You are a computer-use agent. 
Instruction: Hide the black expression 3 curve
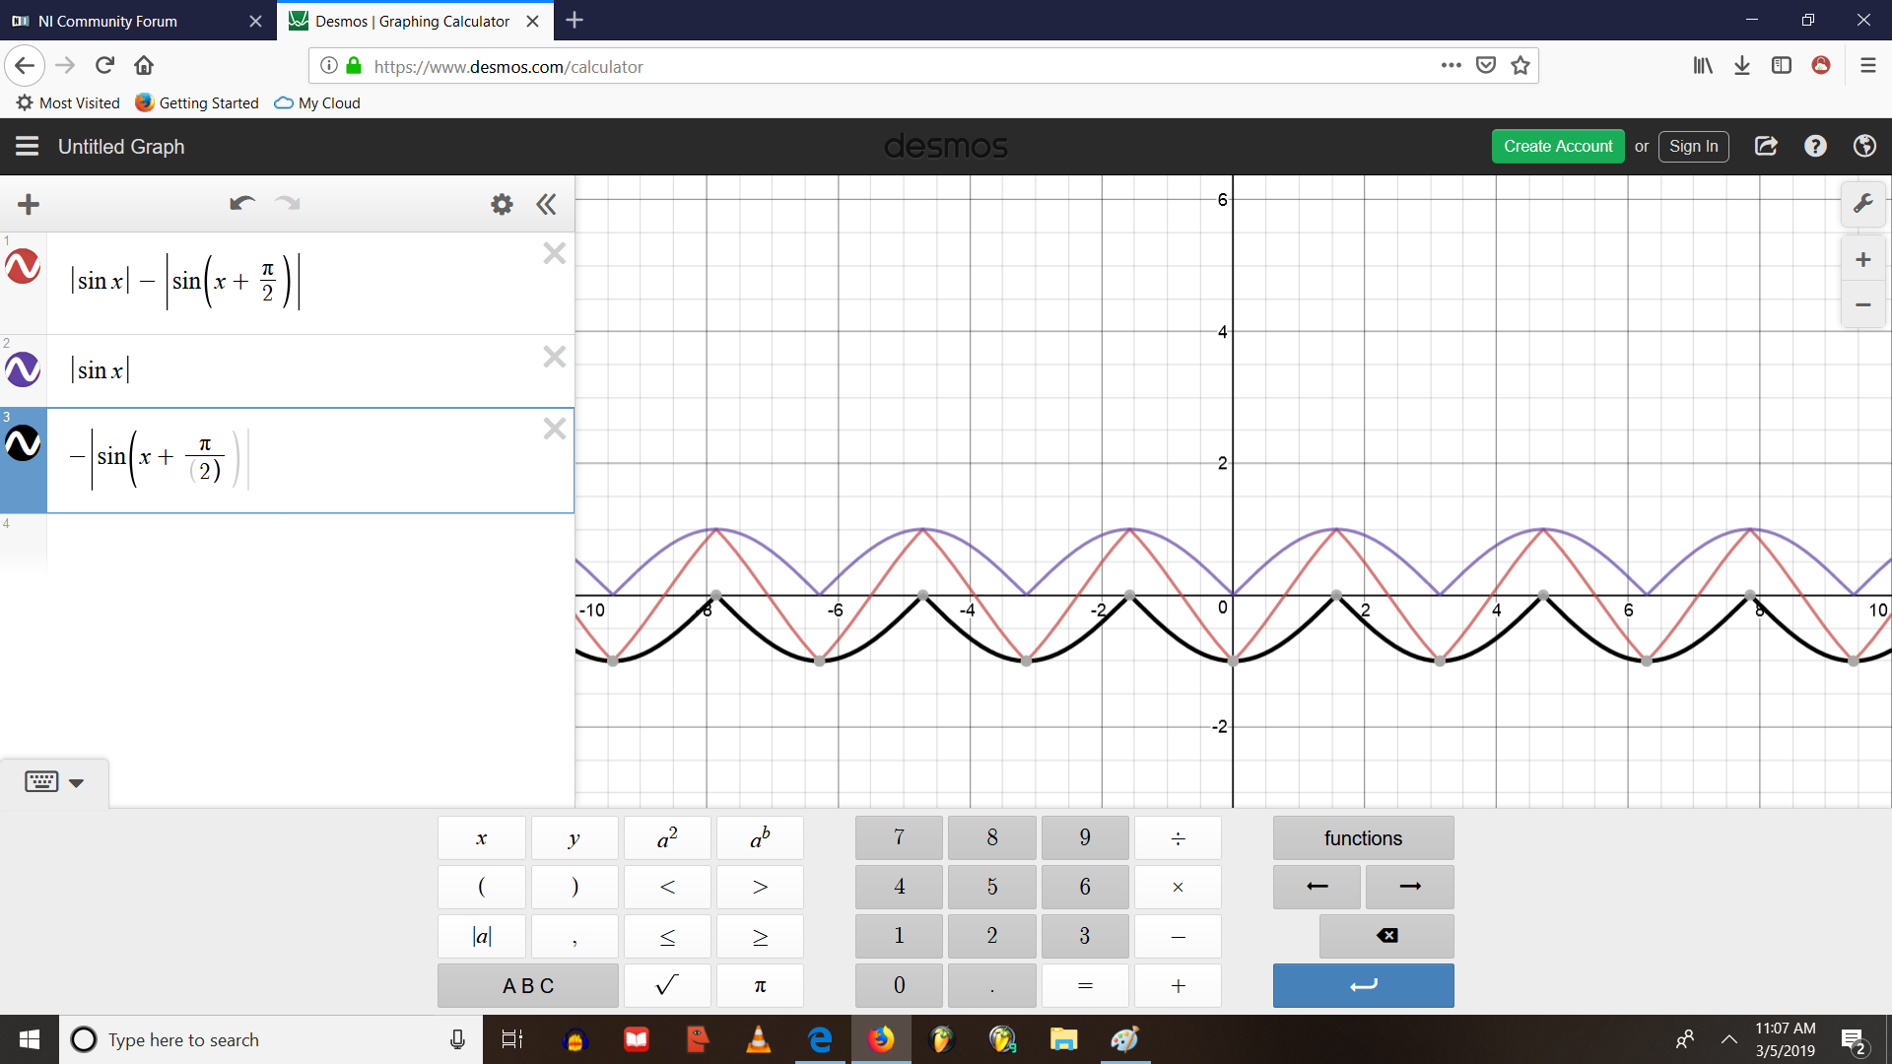23,443
